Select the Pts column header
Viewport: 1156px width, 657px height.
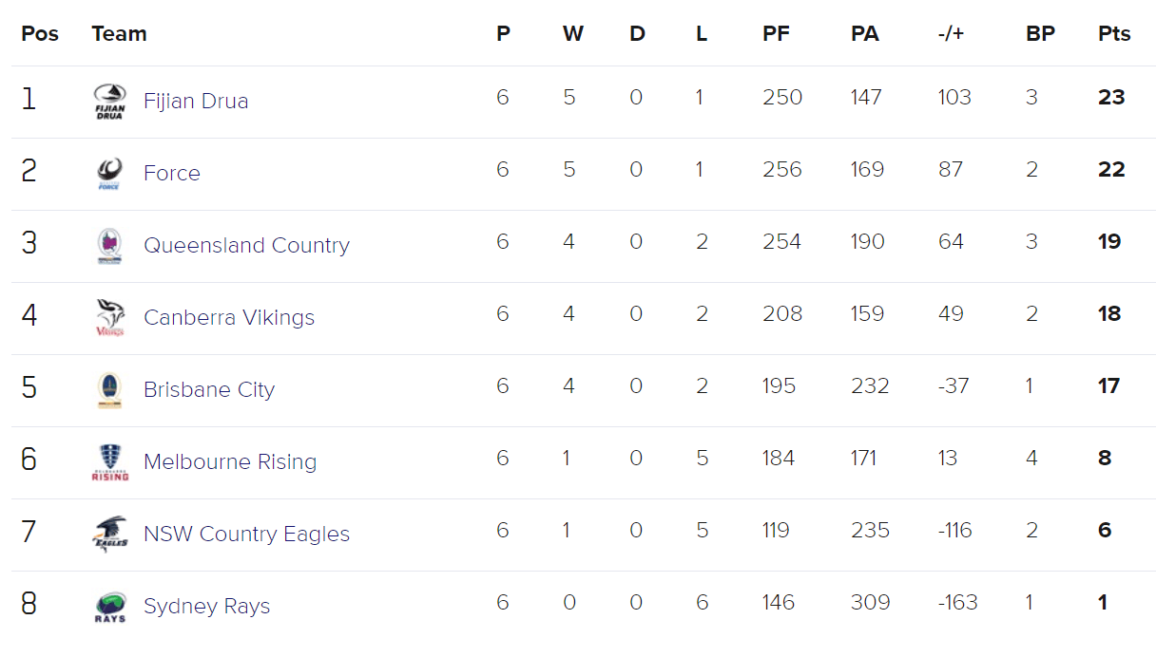1114,34
